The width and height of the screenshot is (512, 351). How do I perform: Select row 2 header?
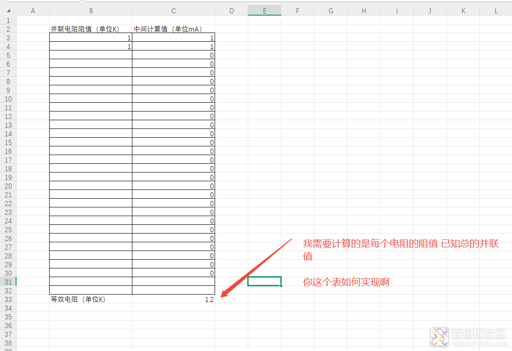click(x=8, y=29)
